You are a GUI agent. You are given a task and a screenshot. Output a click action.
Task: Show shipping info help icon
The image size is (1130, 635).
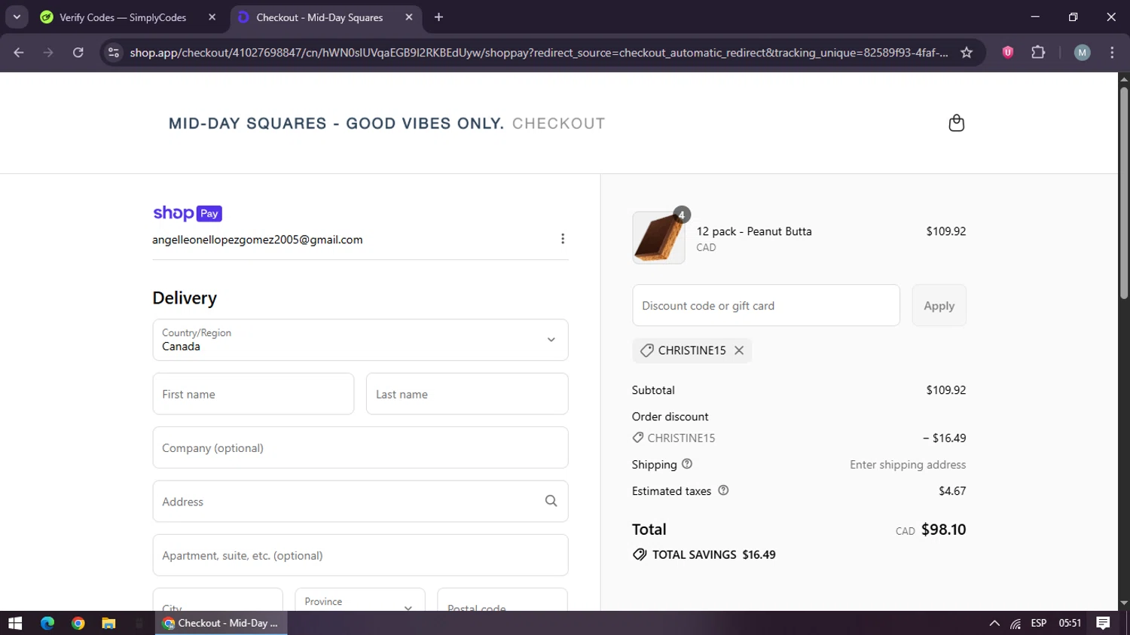[687, 464]
